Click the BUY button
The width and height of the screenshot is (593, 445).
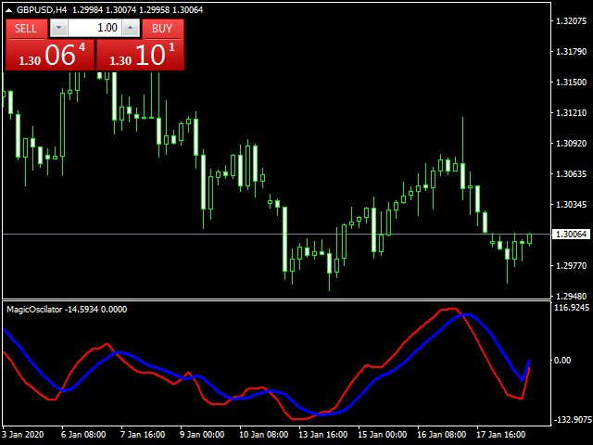pos(163,29)
